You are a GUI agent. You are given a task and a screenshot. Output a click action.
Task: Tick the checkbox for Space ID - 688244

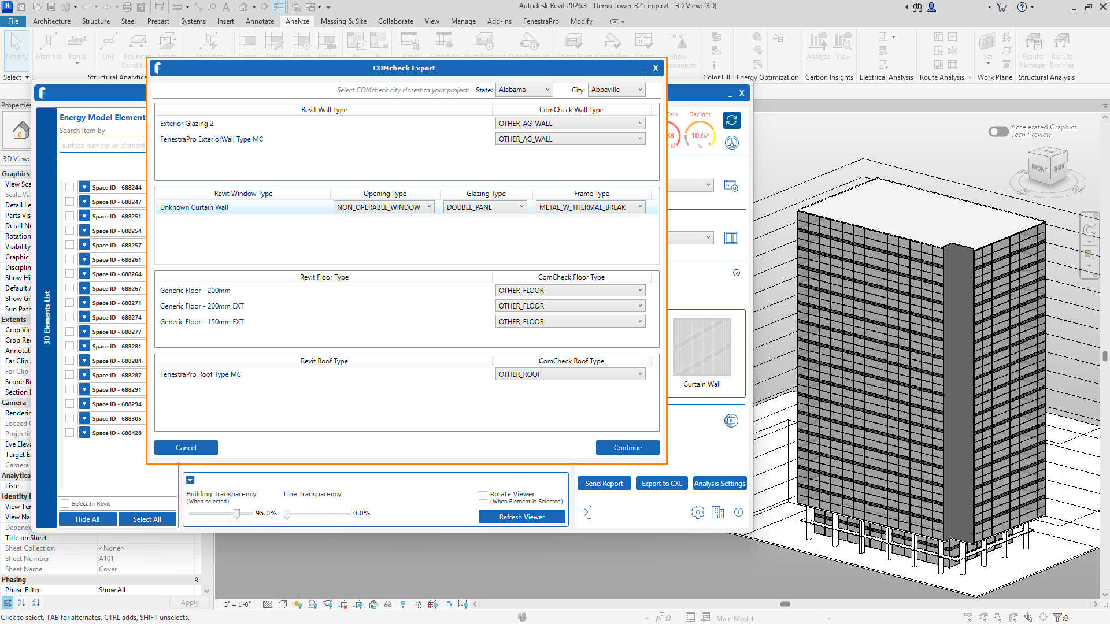pos(69,187)
